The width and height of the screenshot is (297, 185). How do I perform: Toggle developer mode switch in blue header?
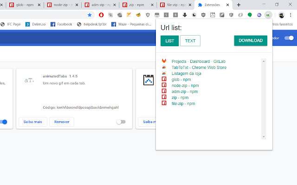click(x=289, y=38)
